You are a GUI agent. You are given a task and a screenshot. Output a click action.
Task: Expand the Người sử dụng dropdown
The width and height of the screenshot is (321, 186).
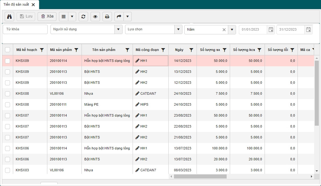point(118,29)
